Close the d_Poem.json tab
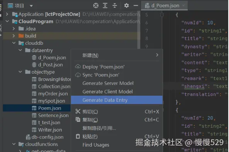Screen dimensions: 229x152 (x=183, y=5)
